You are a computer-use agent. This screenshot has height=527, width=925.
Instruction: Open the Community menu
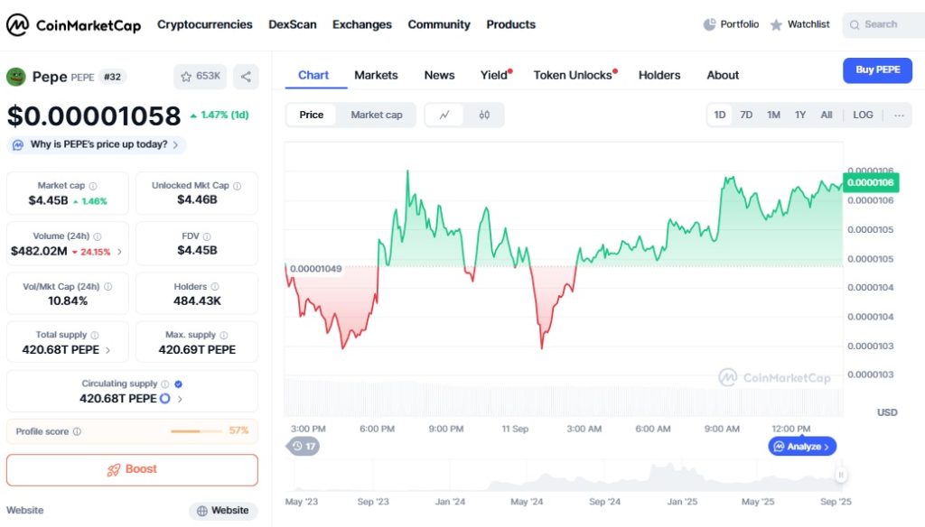(439, 24)
